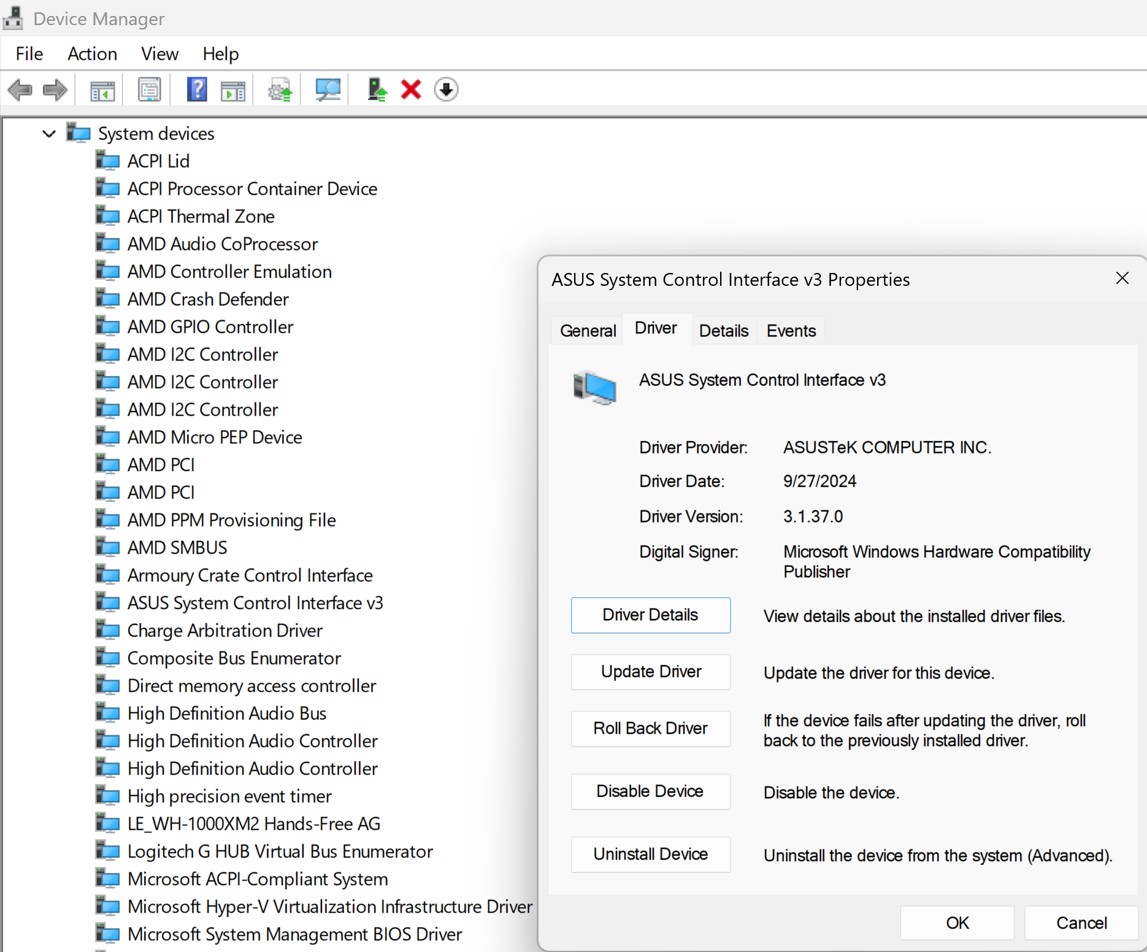Click the ASUSTeK COMPUTER INC. provider text

click(887, 447)
